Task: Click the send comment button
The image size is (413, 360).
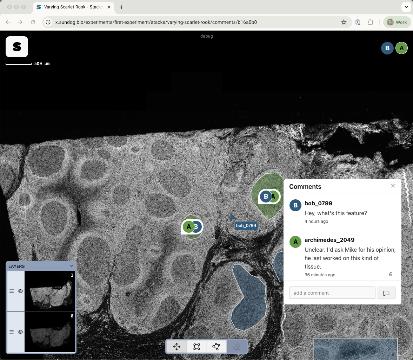Action: click(x=386, y=293)
